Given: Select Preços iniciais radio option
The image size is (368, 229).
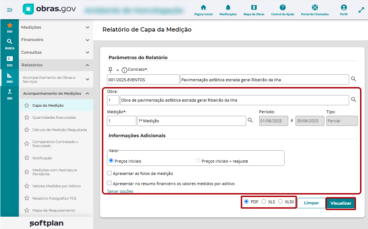Looking at the screenshot, I should 111,161.
